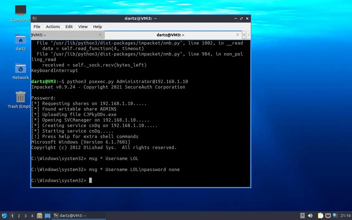This screenshot has width=352, height=220.
Task: Close the inactive terminal tab
Action: click(x=100, y=35)
